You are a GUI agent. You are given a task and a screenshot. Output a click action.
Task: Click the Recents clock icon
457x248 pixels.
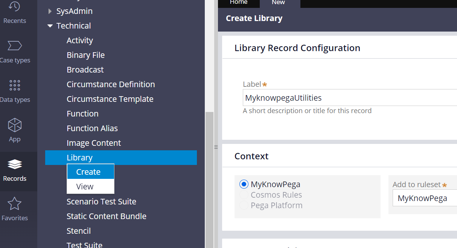14,7
